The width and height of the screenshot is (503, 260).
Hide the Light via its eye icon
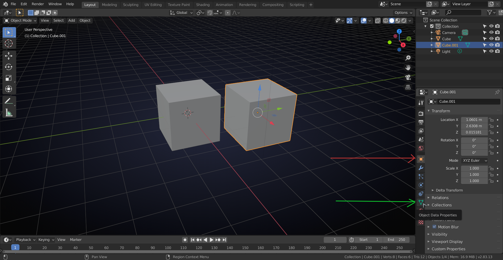click(491, 51)
